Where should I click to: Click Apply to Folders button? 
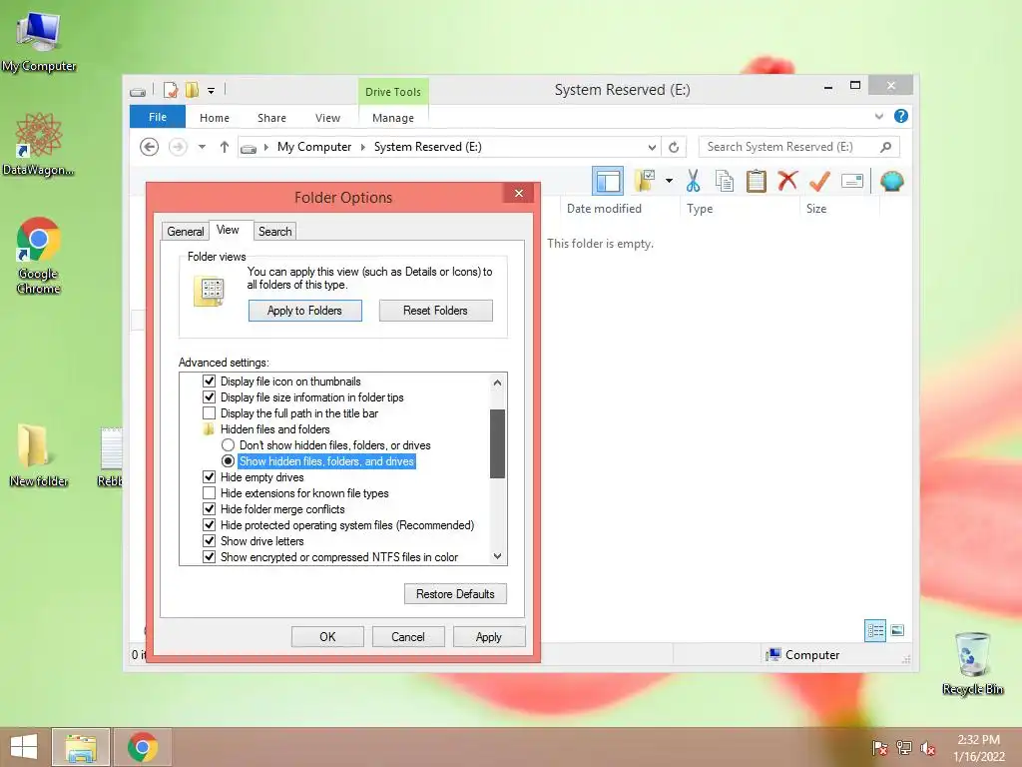point(304,311)
